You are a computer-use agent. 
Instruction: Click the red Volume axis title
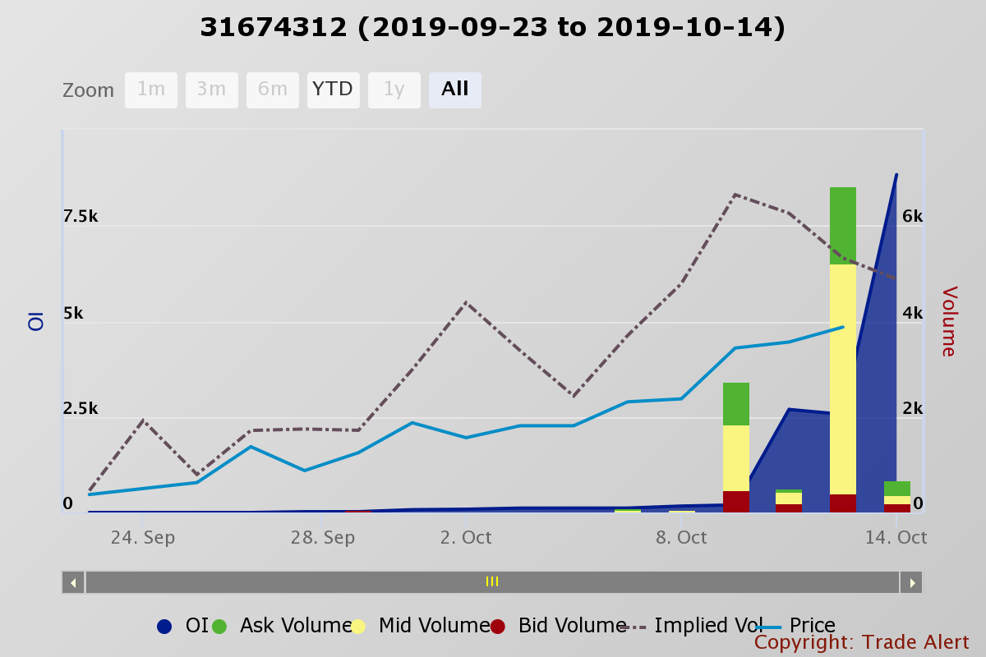pyautogui.click(x=949, y=321)
